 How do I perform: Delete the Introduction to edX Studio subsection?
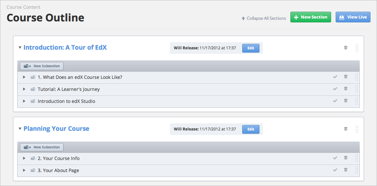coord(346,101)
